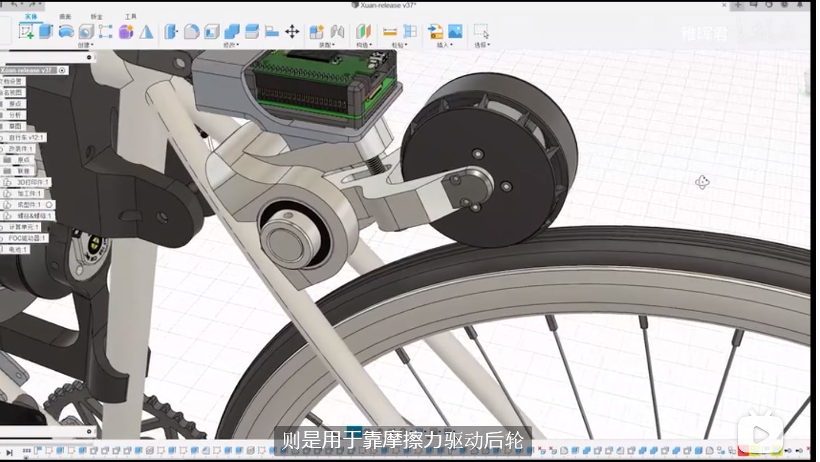Open the 创建 (Create) dropdown

[x=86, y=45]
